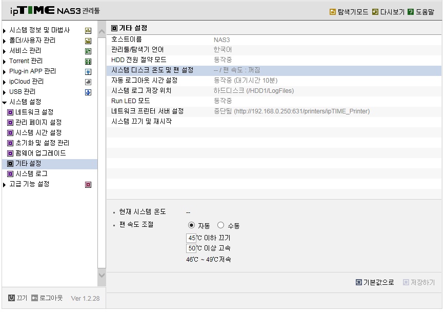Viewport: 445px width, 312px height.
Task: Click the Plug-in APP 관리 plug icon
Action: 88,72
